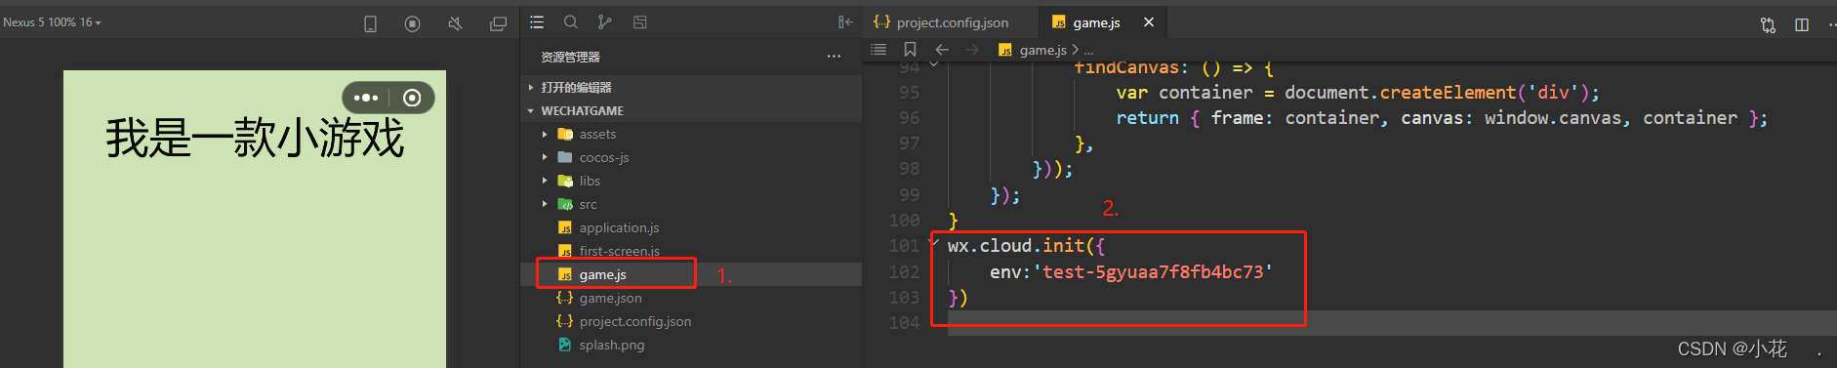Toggle the phone simulator icon
Image resolution: width=1837 pixels, height=368 pixels.
point(370,23)
